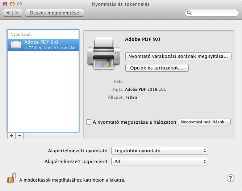Image resolution: width=242 pixels, height=191 pixels.
Task: Click the Nyomtatók list header
Action: 21,34
